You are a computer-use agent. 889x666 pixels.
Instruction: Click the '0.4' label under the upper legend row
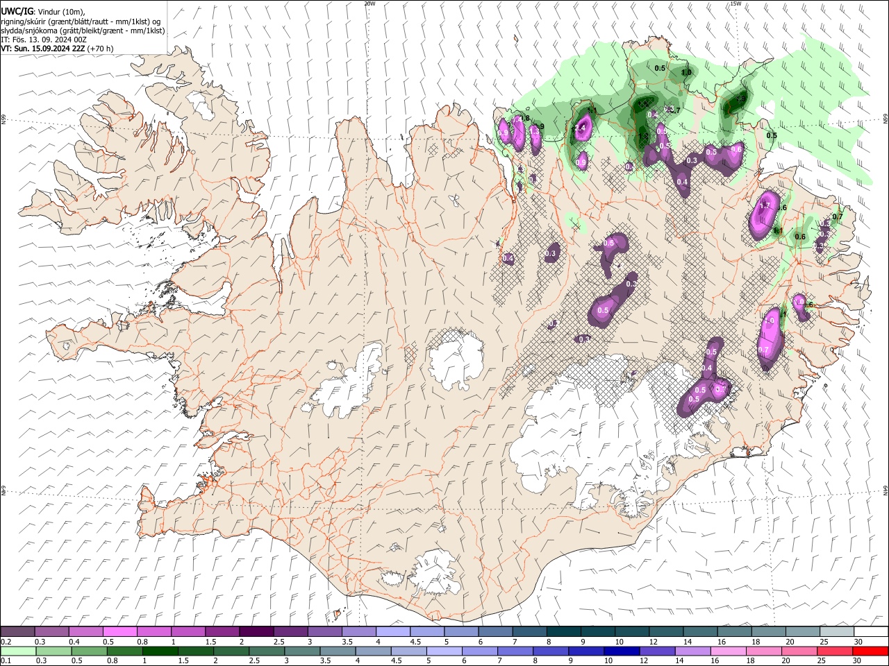(74, 642)
